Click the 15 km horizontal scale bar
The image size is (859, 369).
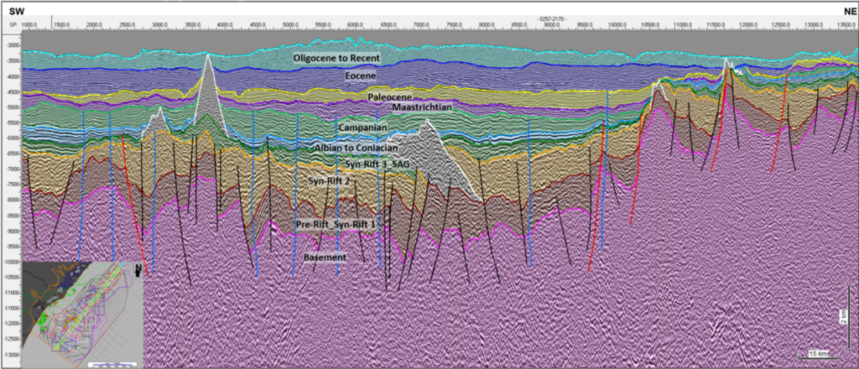(x=817, y=356)
